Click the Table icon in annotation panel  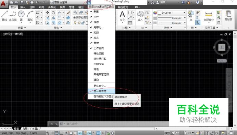coord(130,23)
